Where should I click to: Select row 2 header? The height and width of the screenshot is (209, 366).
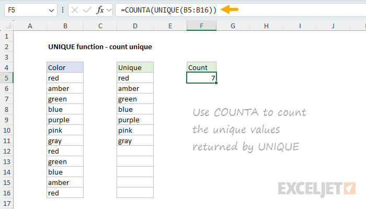point(6,47)
